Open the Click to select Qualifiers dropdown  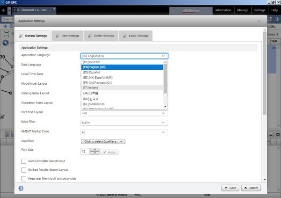pyautogui.click(x=103, y=141)
